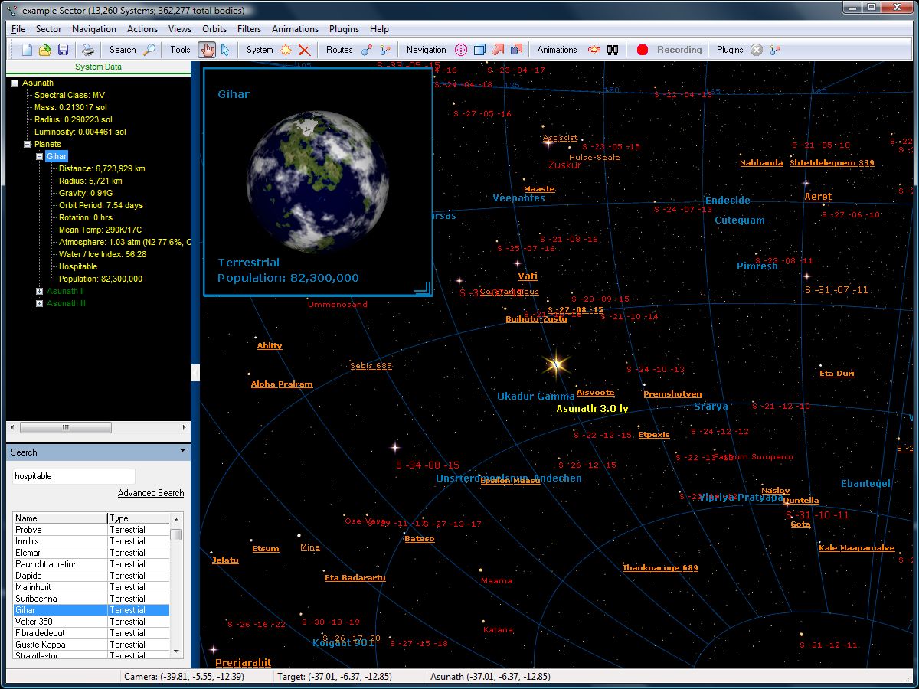Click the Thanknacoge 689 star label

(x=660, y=568)
